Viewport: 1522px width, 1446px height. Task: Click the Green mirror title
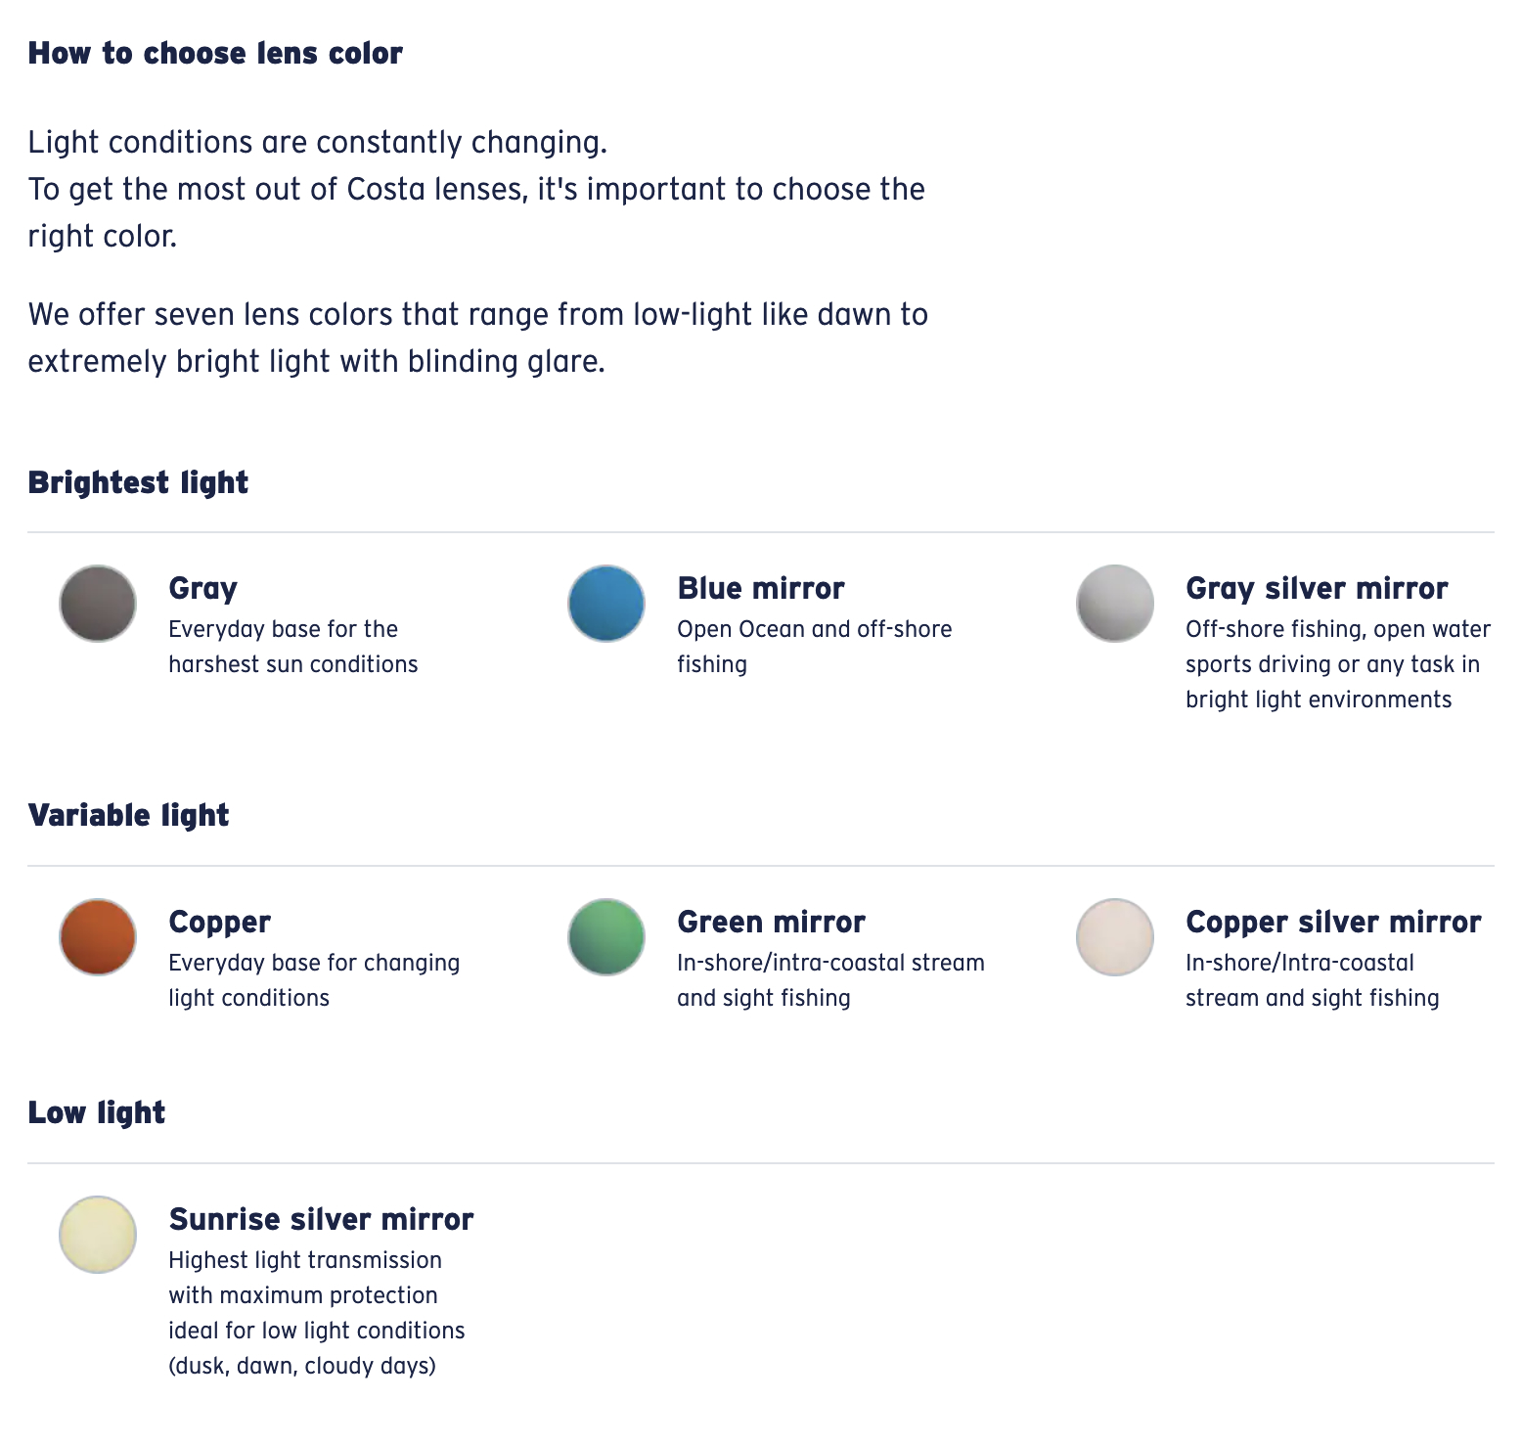click(771, 922)
